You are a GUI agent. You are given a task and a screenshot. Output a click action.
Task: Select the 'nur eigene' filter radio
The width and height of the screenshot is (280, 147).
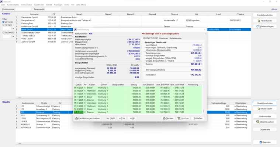3,25
